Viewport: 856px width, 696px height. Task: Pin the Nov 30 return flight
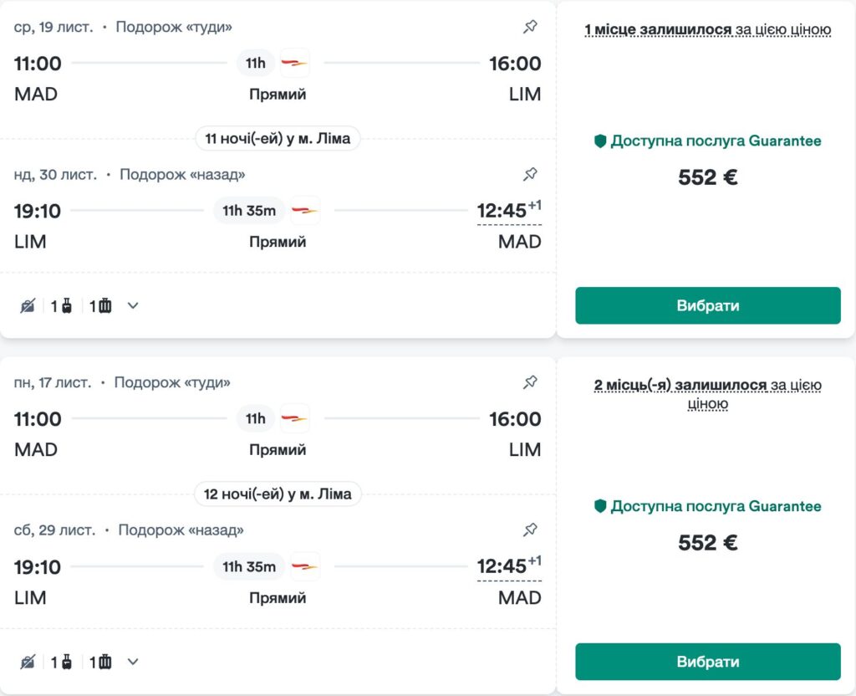tap(530, 174)
